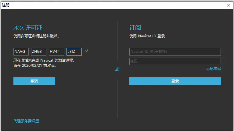Click the text 请在 2020/02/21 前激活
This screenshot has height=132, width=234.
34,66
